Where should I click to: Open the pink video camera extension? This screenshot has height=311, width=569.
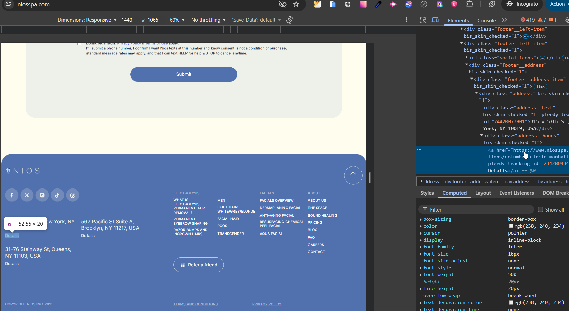[x=393, y=4]
